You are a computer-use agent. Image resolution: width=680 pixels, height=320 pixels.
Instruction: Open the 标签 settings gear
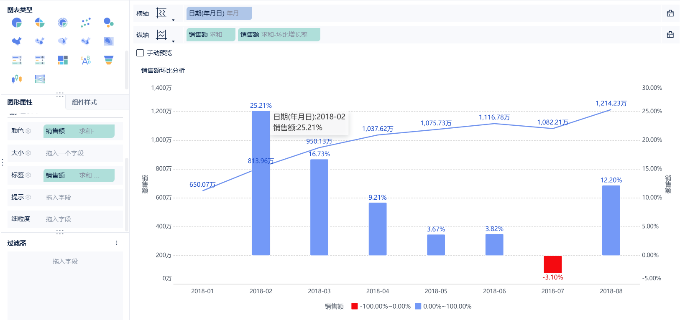tap(28, 175)
